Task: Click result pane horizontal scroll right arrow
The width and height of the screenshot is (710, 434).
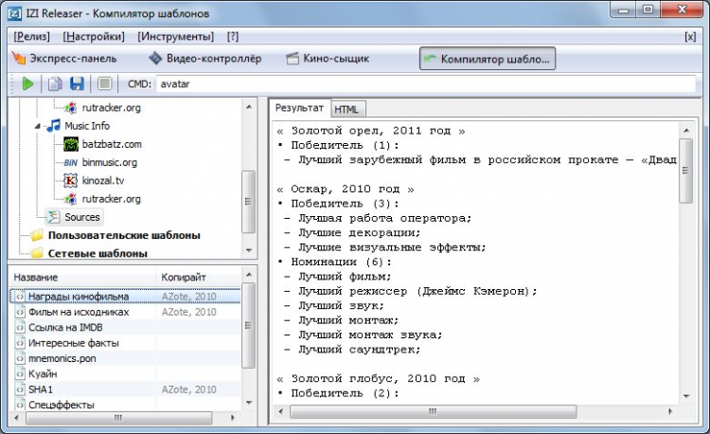Action: (x=670, y=411)
